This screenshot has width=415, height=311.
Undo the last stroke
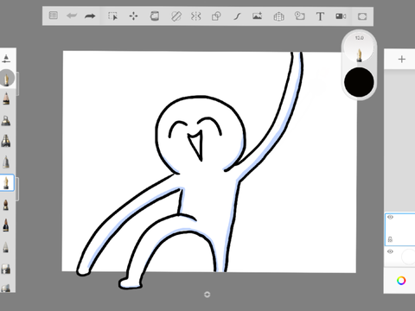pyautogui.click(x=72, y=16)
